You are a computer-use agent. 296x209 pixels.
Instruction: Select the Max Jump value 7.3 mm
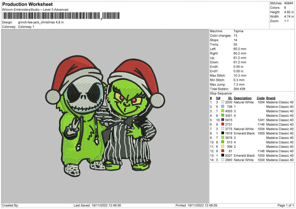pyautogui.click(x=239, y=84)
